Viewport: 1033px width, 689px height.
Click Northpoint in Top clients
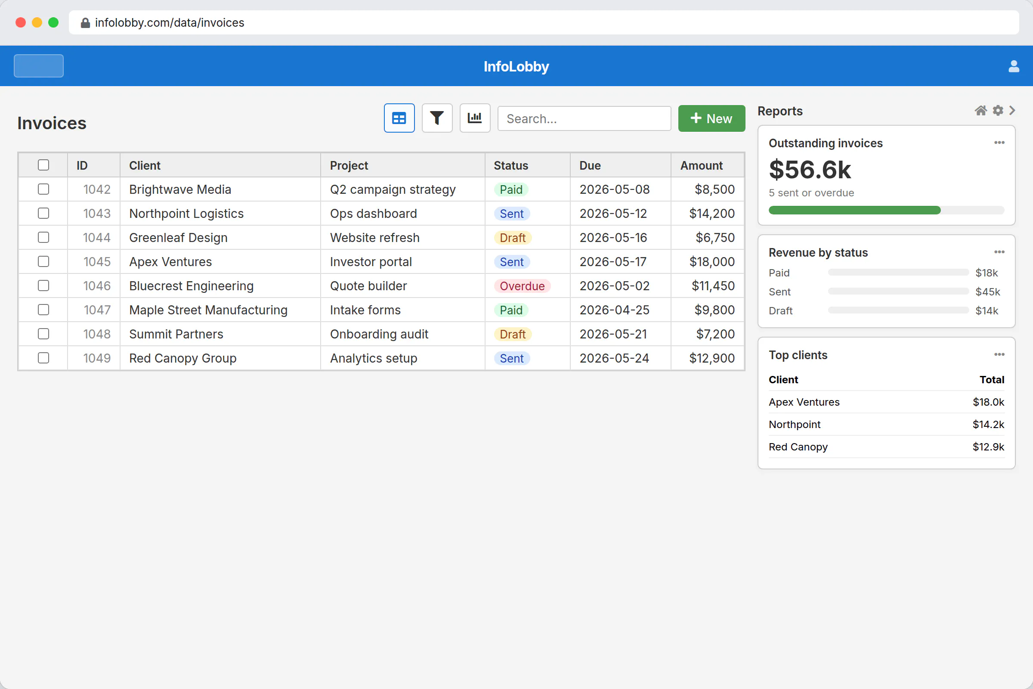click(x=794, y=425)
